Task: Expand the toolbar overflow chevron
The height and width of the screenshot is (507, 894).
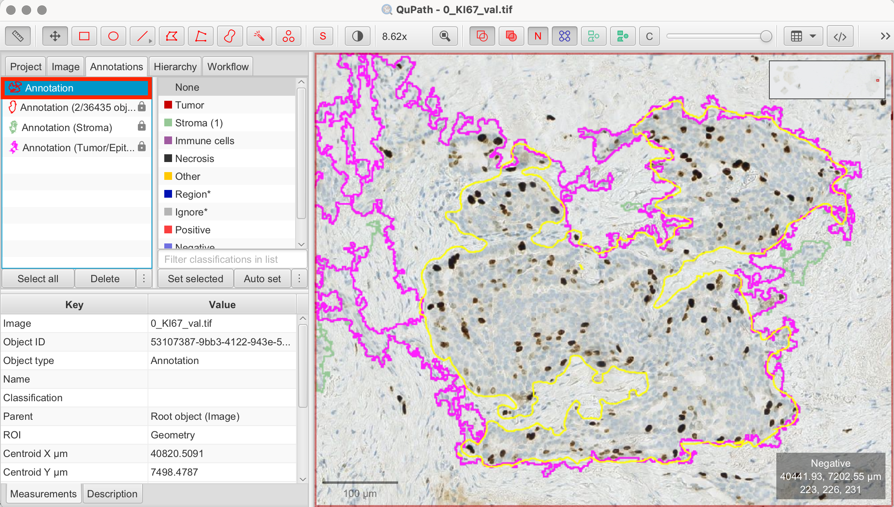Action: pos(885,36)
